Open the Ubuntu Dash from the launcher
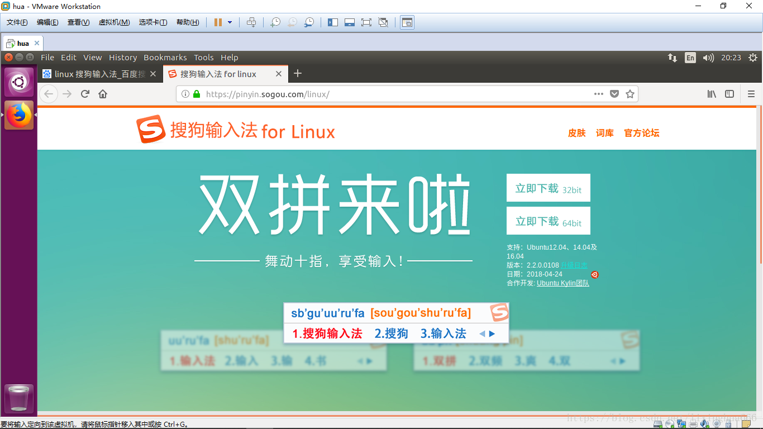This screenshot has height=429, width=763. pyautogui.click(x=19, y=82)
